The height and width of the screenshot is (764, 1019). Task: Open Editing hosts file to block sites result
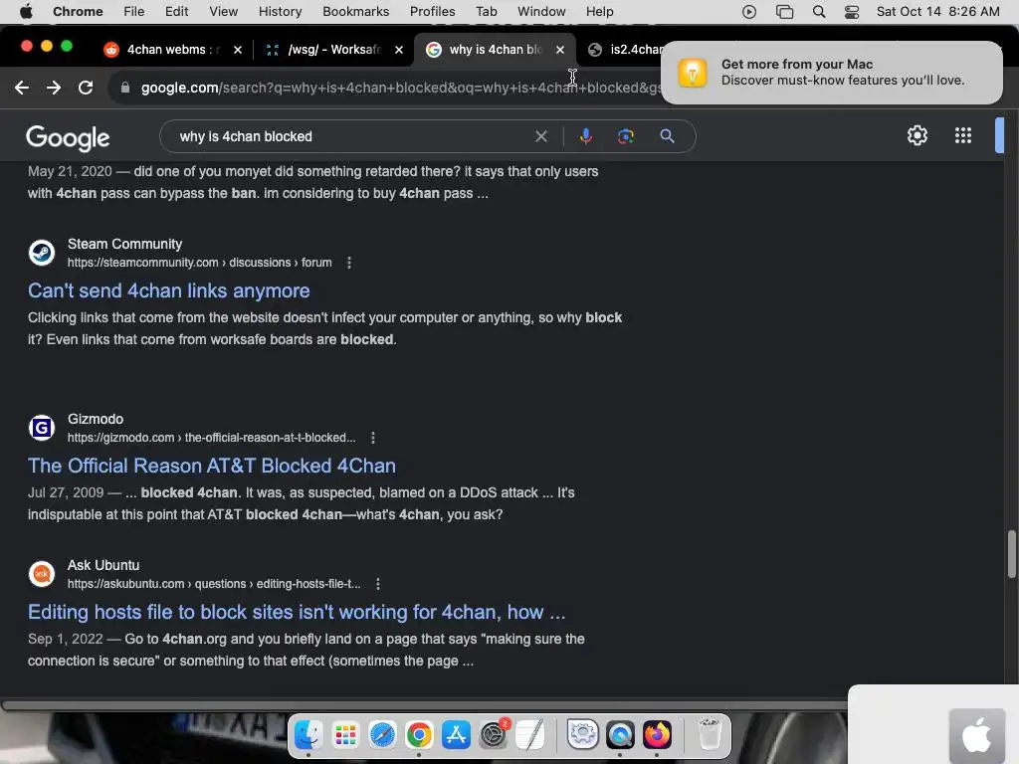click(x=297, y=612)
